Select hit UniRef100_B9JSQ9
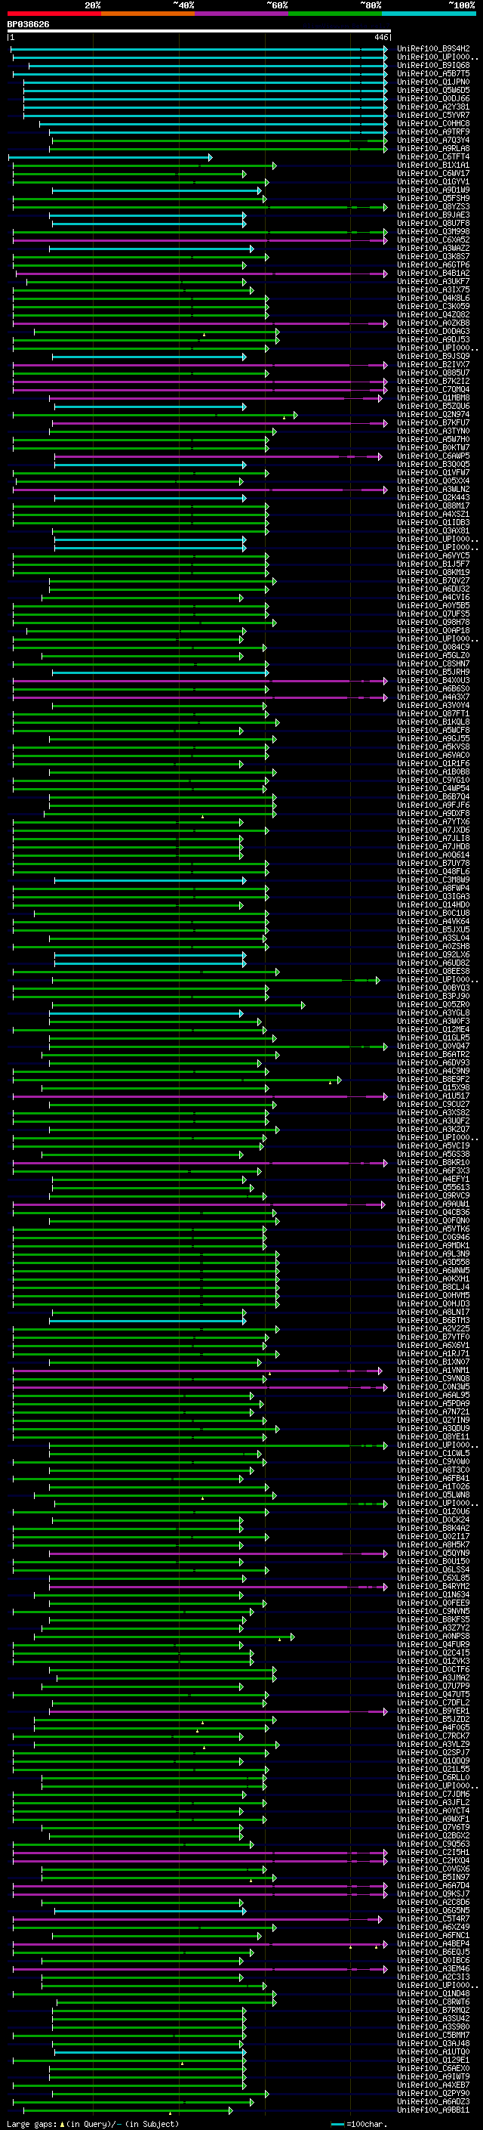Screen dimensions: 483x2130 point(433,357)
